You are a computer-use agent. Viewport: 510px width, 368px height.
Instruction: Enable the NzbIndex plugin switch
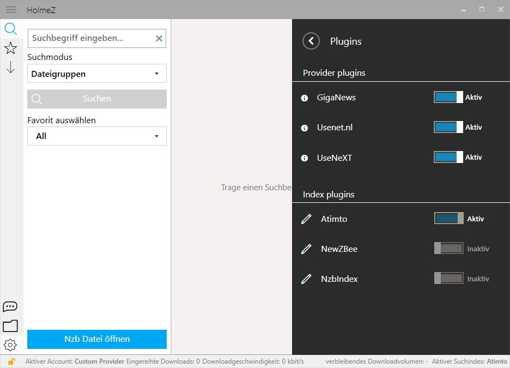[449, 279]
